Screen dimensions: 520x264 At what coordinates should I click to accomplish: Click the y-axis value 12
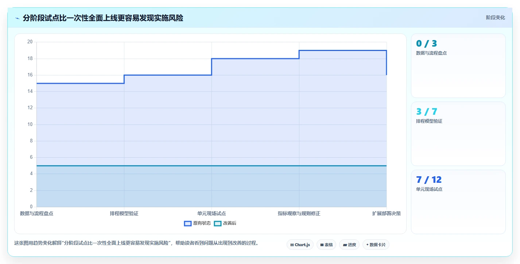30,108
